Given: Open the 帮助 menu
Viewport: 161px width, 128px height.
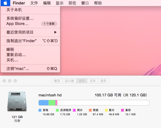Looking at the screenshot, I should (x=98, y=3).
